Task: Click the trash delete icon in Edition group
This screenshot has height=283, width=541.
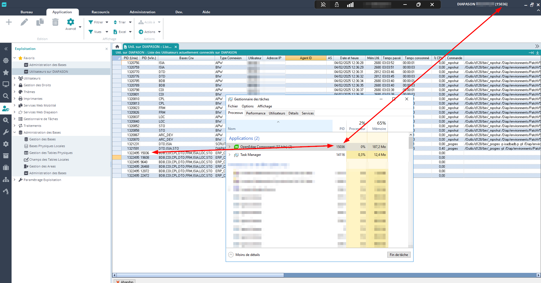Action: [55, 22]
